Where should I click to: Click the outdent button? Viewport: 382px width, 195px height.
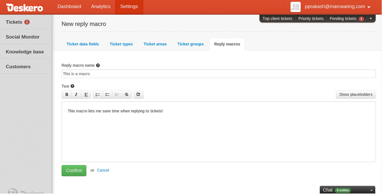(x=117, y=94)
